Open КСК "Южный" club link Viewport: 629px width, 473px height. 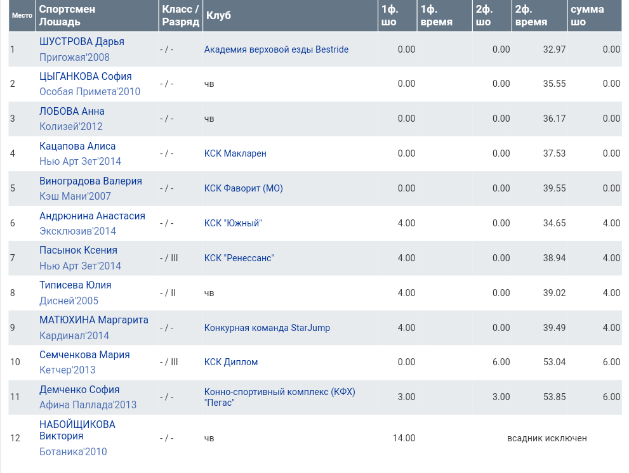(233, 223)
